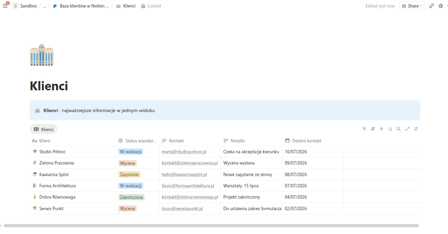
Task: Open the sort arrows icon
Action: 373,129
